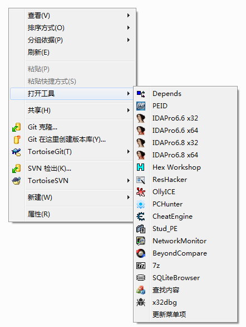Launch NetworkMonitor from its label
The height and width of the screenshot is (327, 246).
coord(179,241)
